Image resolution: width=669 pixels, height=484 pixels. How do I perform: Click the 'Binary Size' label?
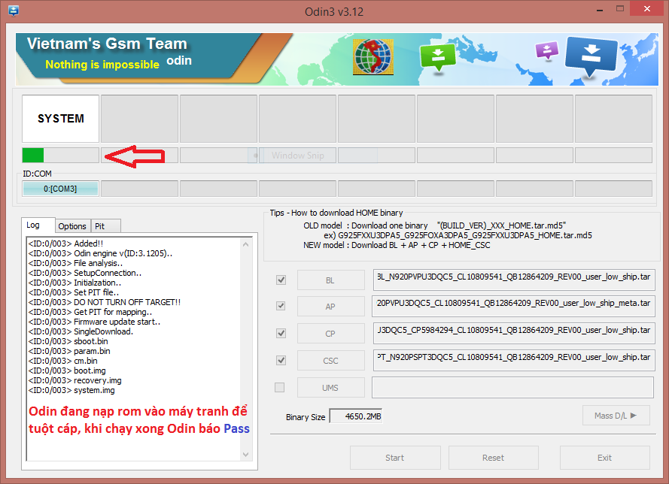tap(306, 417)
